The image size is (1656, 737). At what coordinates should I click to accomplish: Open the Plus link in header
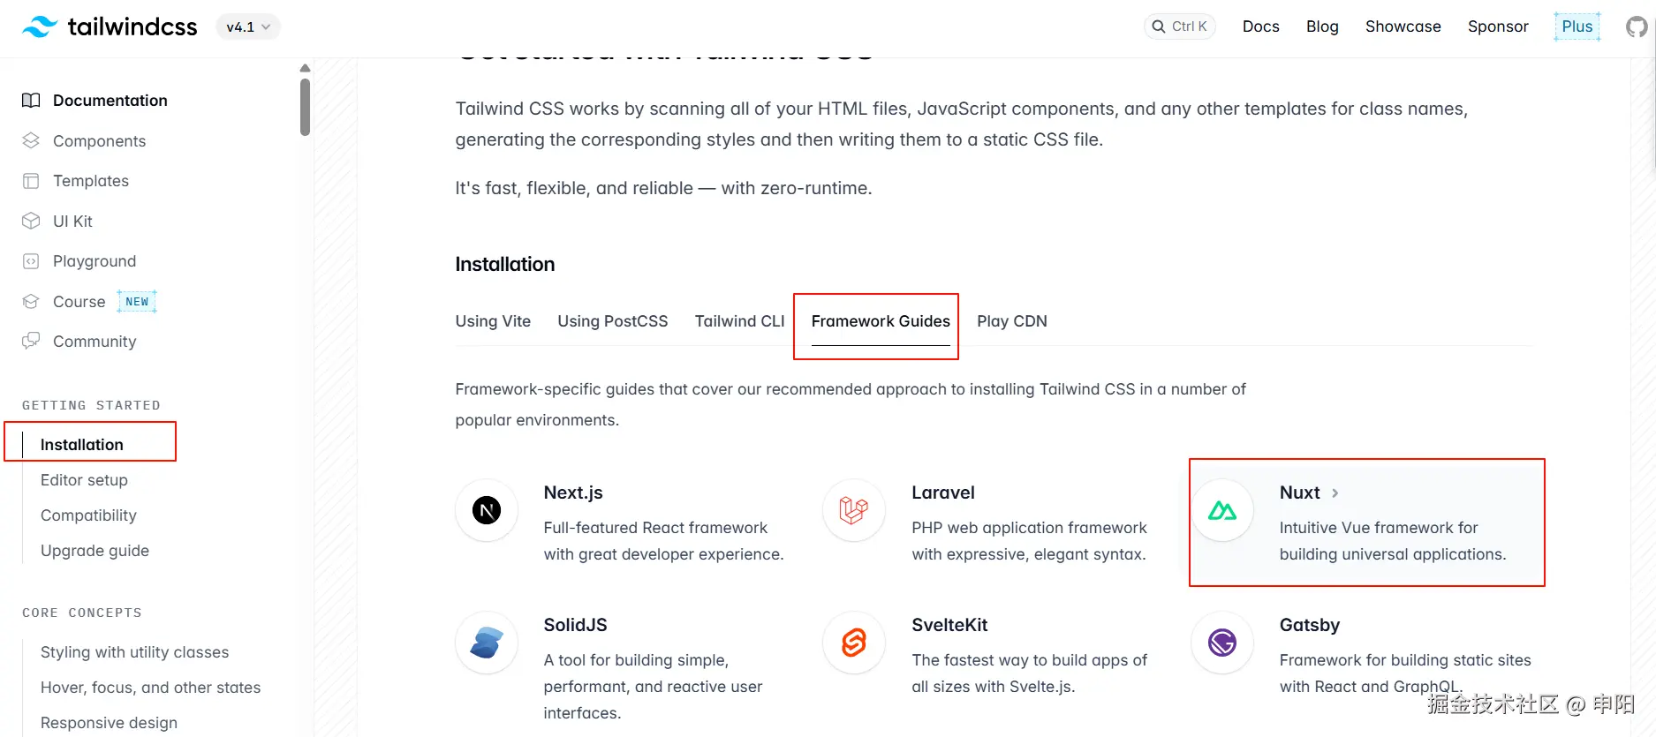(1577, 26)
